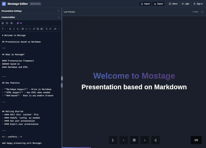Viewport: 206px width, 148px height.
Task: Click the '**HTML Support**' bullet line
Action: coord(26,93)
